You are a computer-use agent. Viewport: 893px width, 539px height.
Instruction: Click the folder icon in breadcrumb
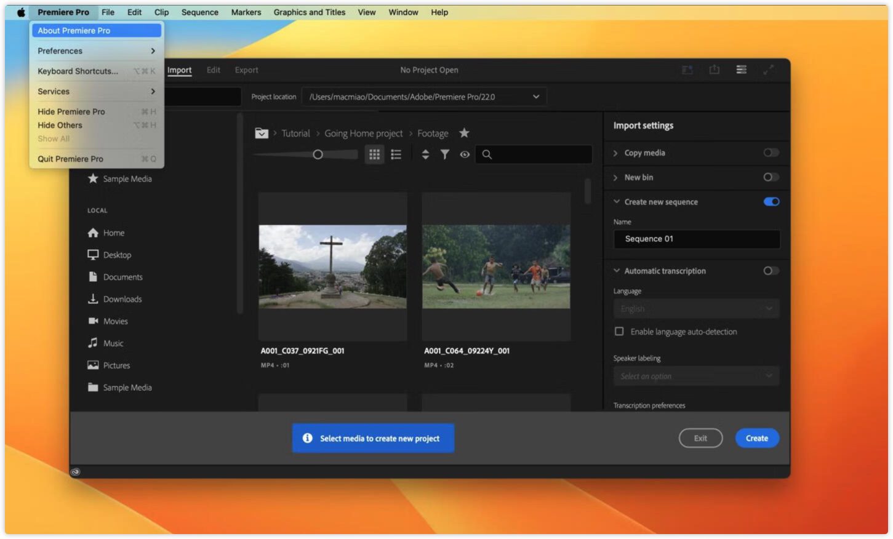click(x=262, y=133)
